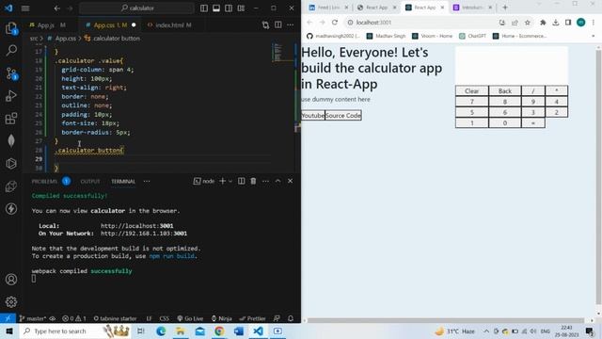The height and width of the screenshot is (339, 602).
Task: Go back with the editor navigation arrow
Action: point(57,8)
